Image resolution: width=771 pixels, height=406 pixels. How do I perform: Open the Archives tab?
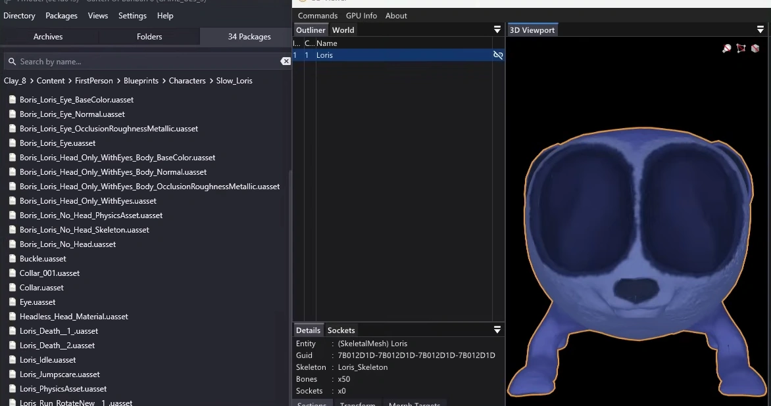pos(48,37)
